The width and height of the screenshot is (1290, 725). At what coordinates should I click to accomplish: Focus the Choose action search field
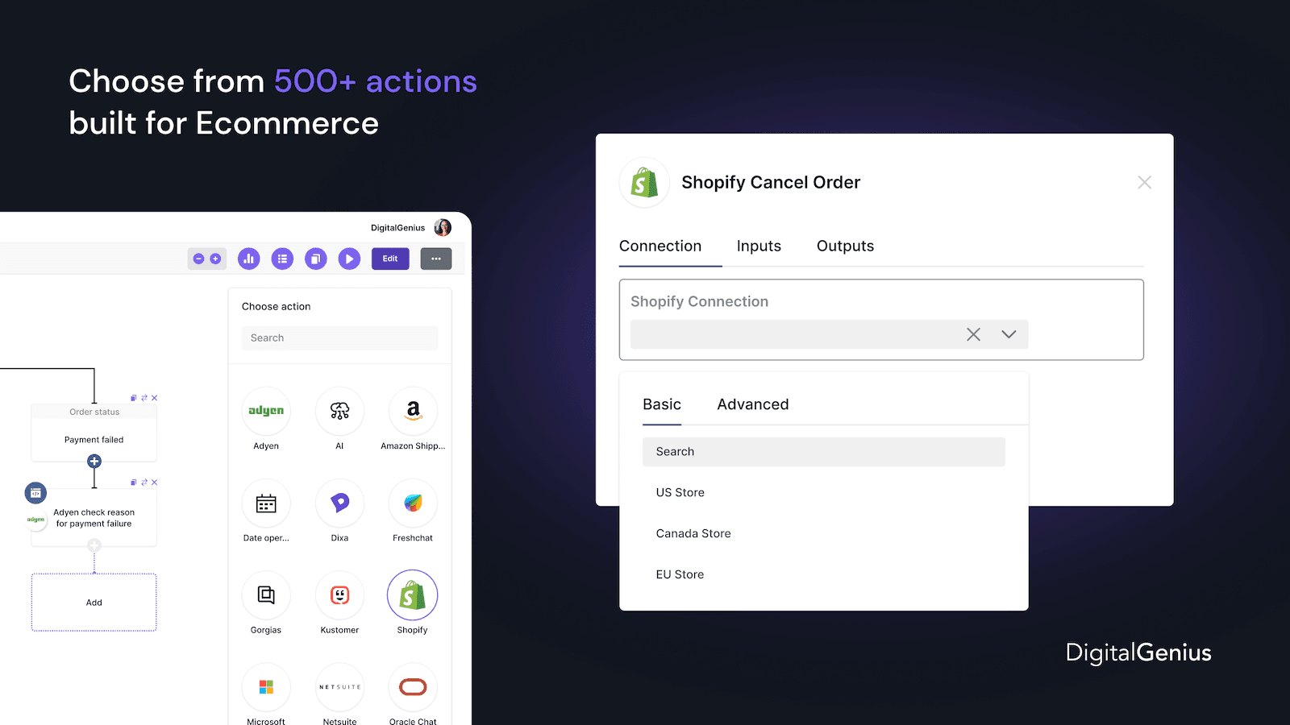[339, 338]
